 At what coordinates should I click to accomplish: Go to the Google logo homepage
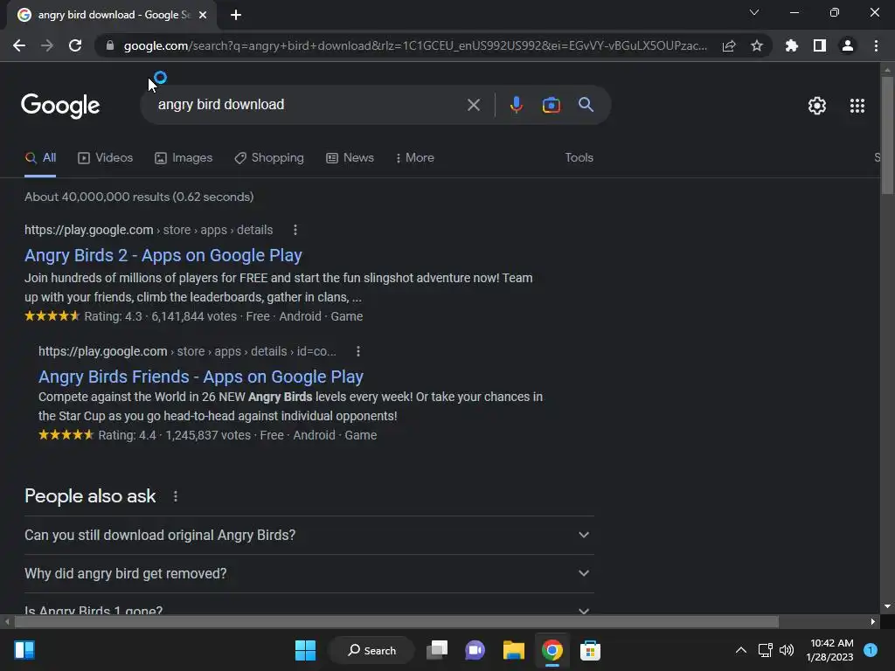click(60, 105)
